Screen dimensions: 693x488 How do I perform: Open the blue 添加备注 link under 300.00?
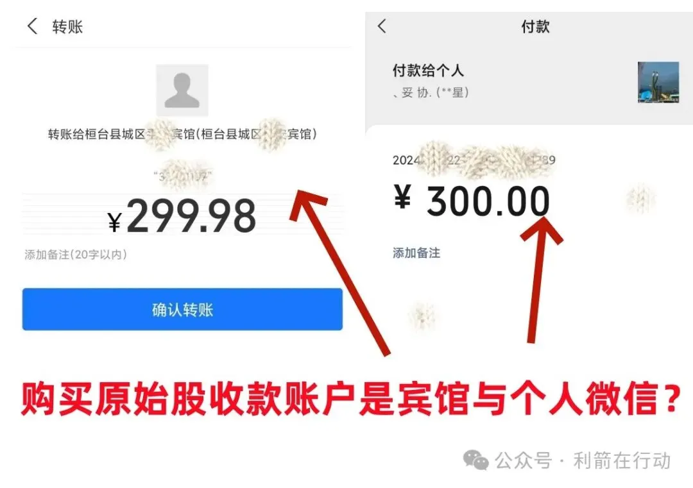coord(416,253)
